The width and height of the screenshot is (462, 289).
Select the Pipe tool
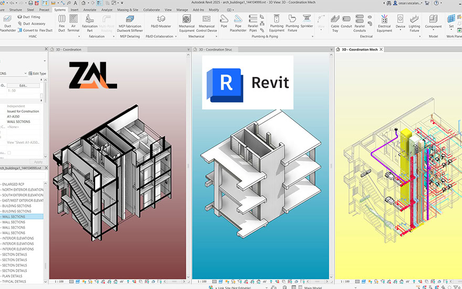pyautogui.click(x=224, y=22)
